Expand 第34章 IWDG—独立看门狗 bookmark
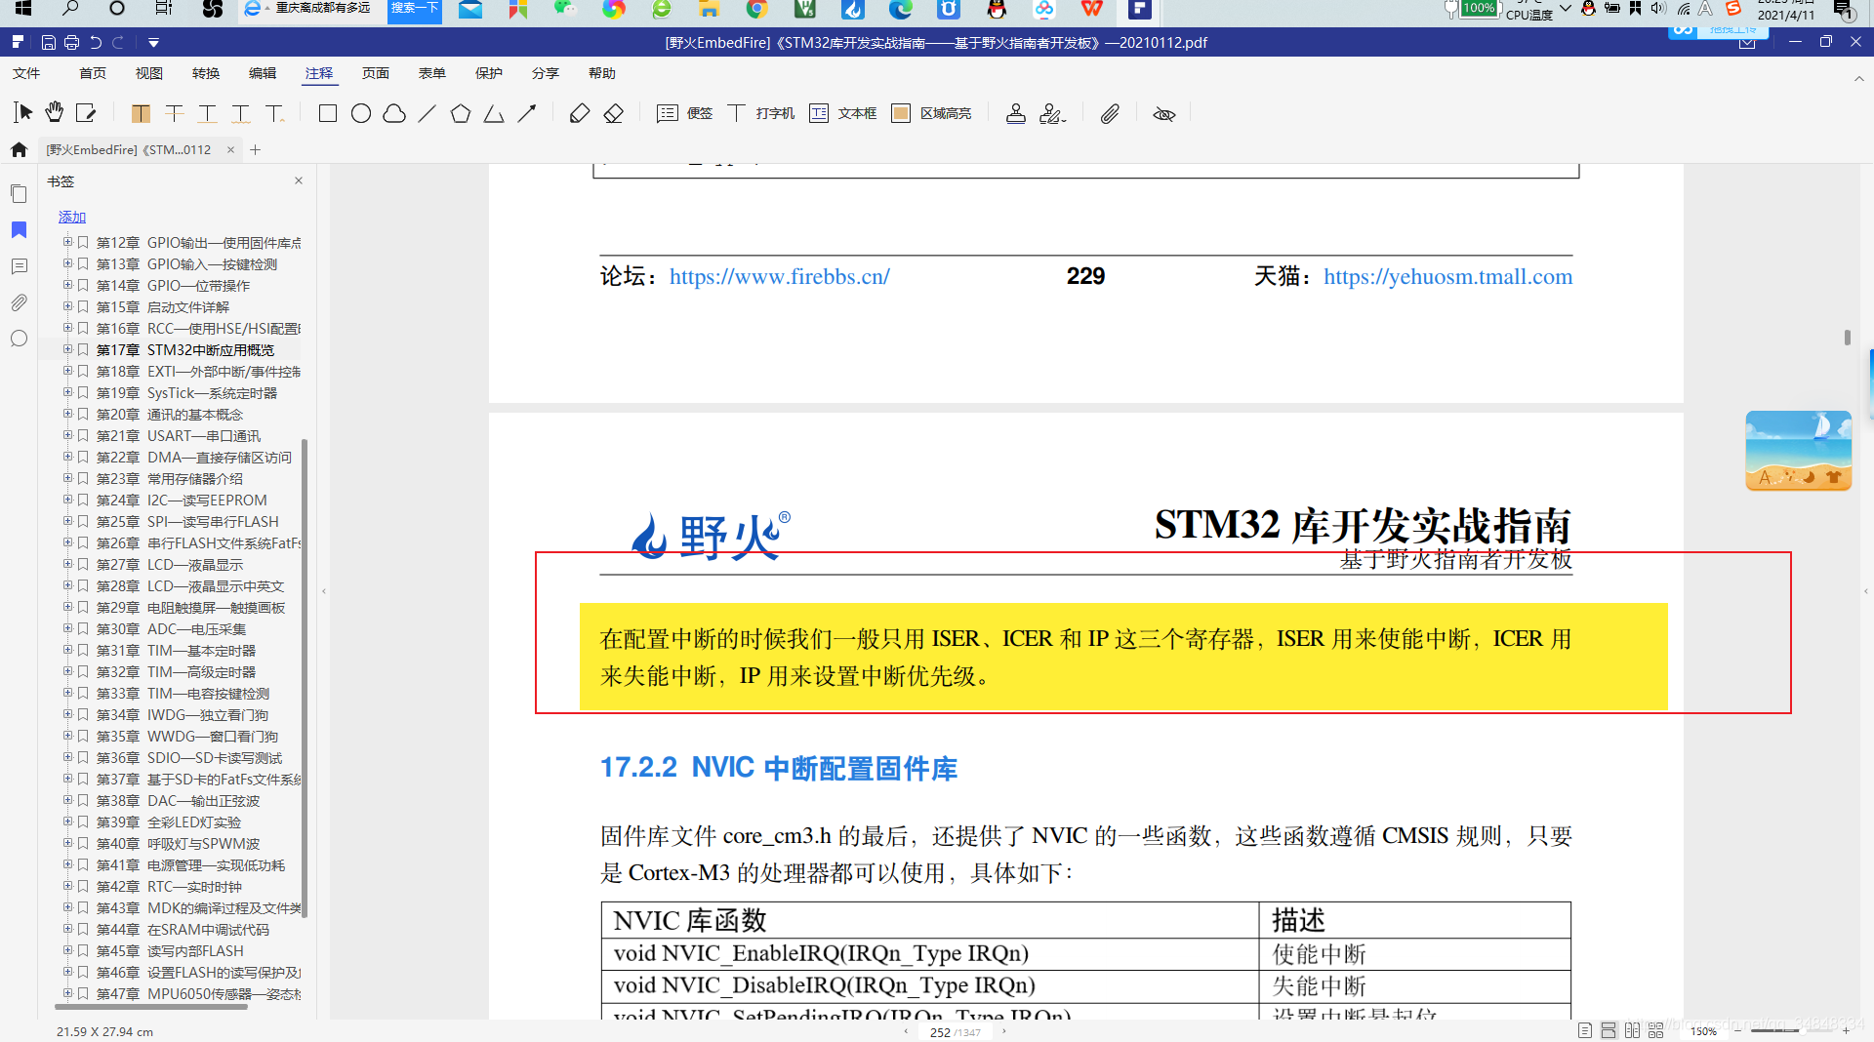The image size is (1874, 1042). [67, 714]
